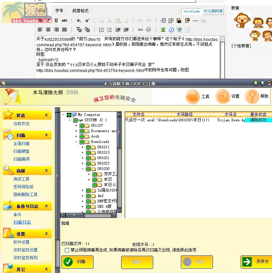Open the 个性表情 custom emoticons link
This screenshot has width=272, height=273.
[x=241, y=46]
